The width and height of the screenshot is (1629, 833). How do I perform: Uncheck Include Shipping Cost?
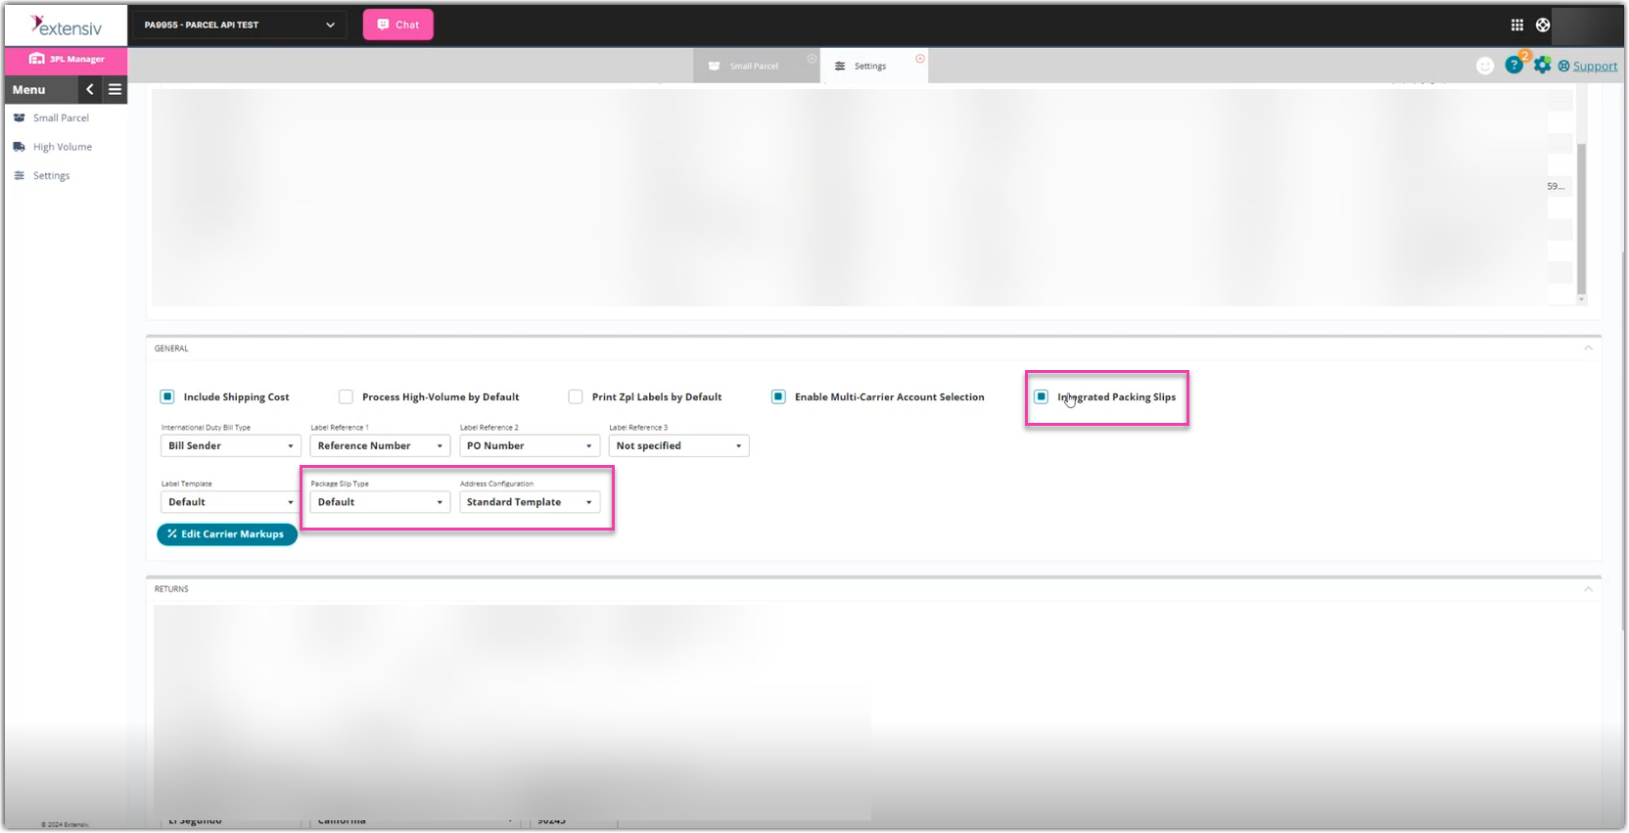point(167,396)
